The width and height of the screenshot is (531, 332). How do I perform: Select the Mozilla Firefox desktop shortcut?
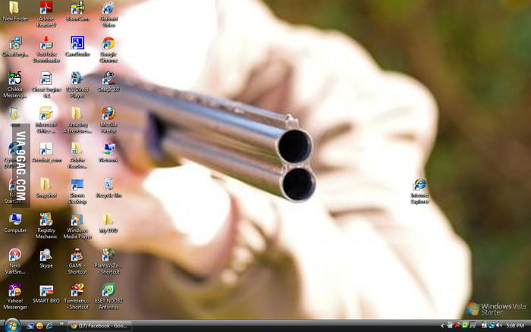pyautogui.click(x=108, y=114)
